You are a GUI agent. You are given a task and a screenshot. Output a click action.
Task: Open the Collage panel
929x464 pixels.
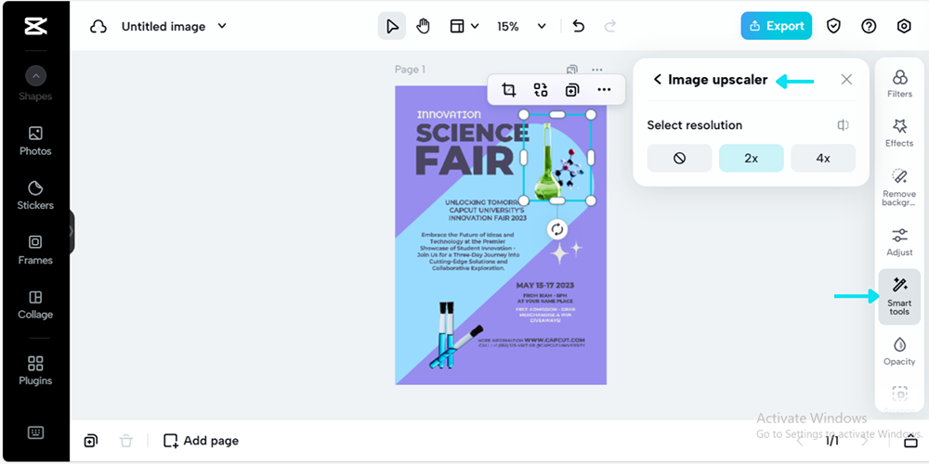[35, 304]
